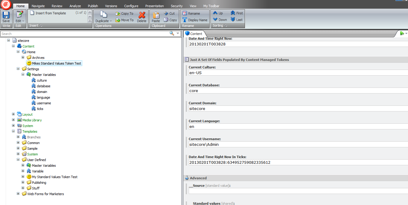The image size is (408, 205).
Task: Switch to the Publish ribbon tab
Action: (x=93, y=6)
